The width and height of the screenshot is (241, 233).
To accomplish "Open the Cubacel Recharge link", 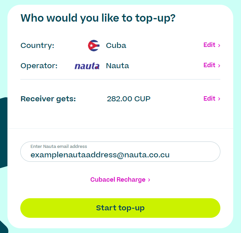I will (x=120, y=180).
